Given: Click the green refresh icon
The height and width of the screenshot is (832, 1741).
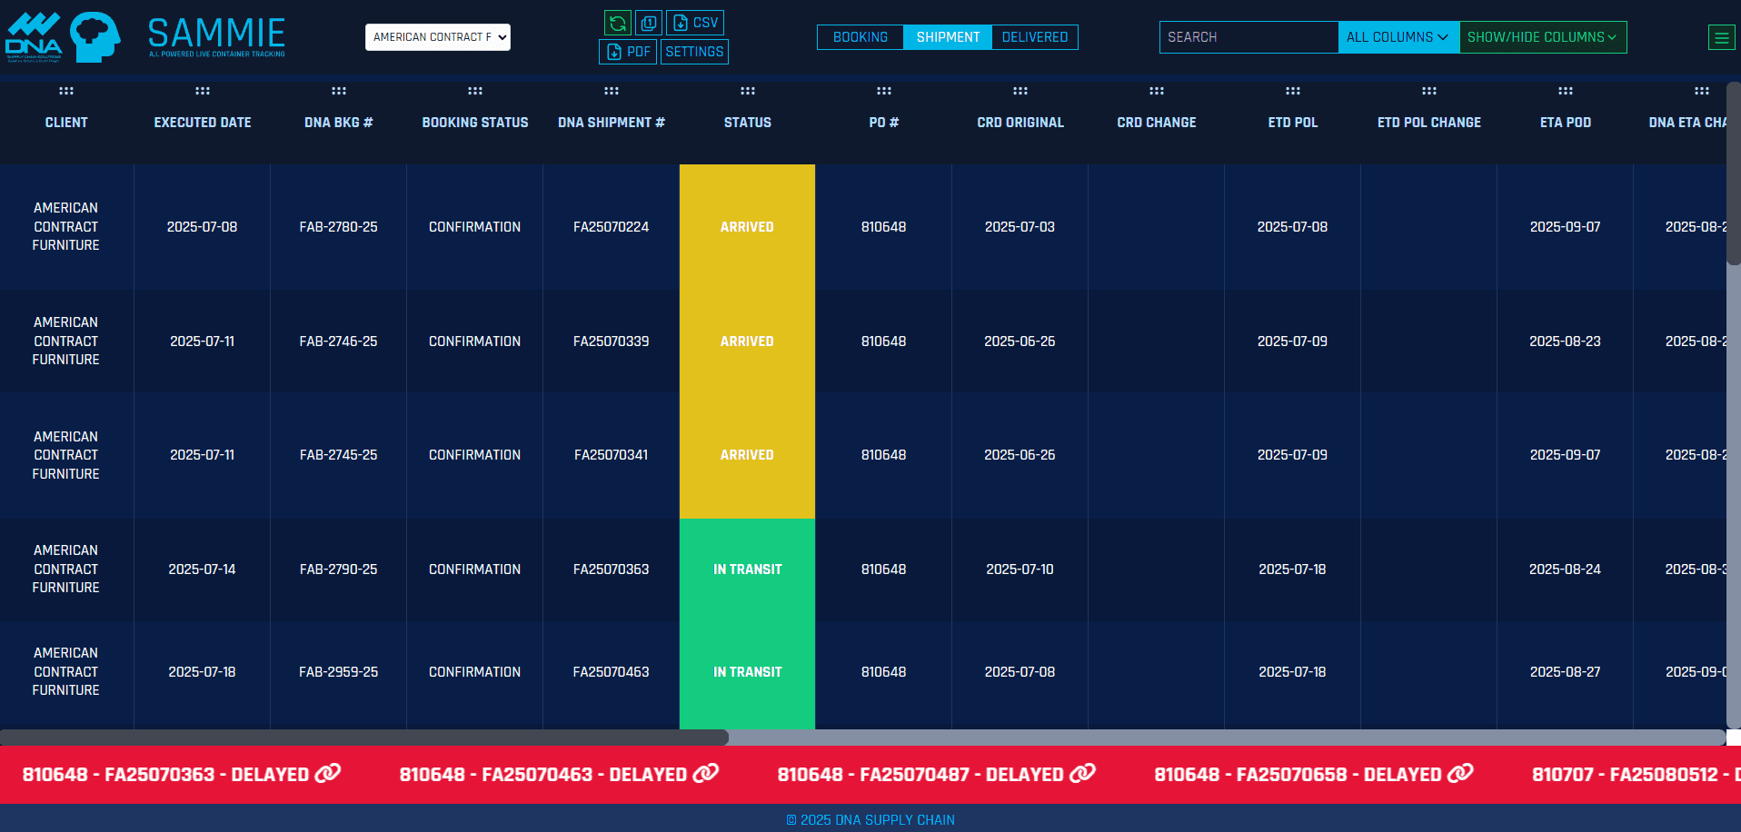Looking at the screenshot, I should click(618, 23).
